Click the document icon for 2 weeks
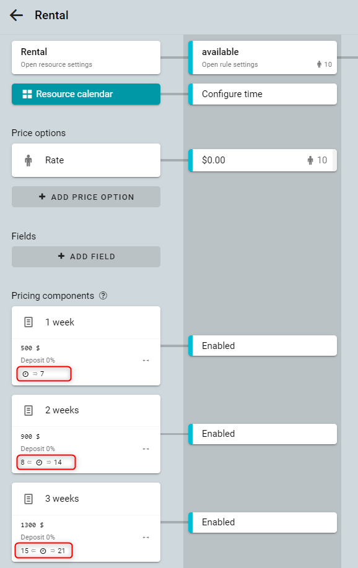Screen dimensions: 358x568 pyautogui.click(x=28, y=410)
